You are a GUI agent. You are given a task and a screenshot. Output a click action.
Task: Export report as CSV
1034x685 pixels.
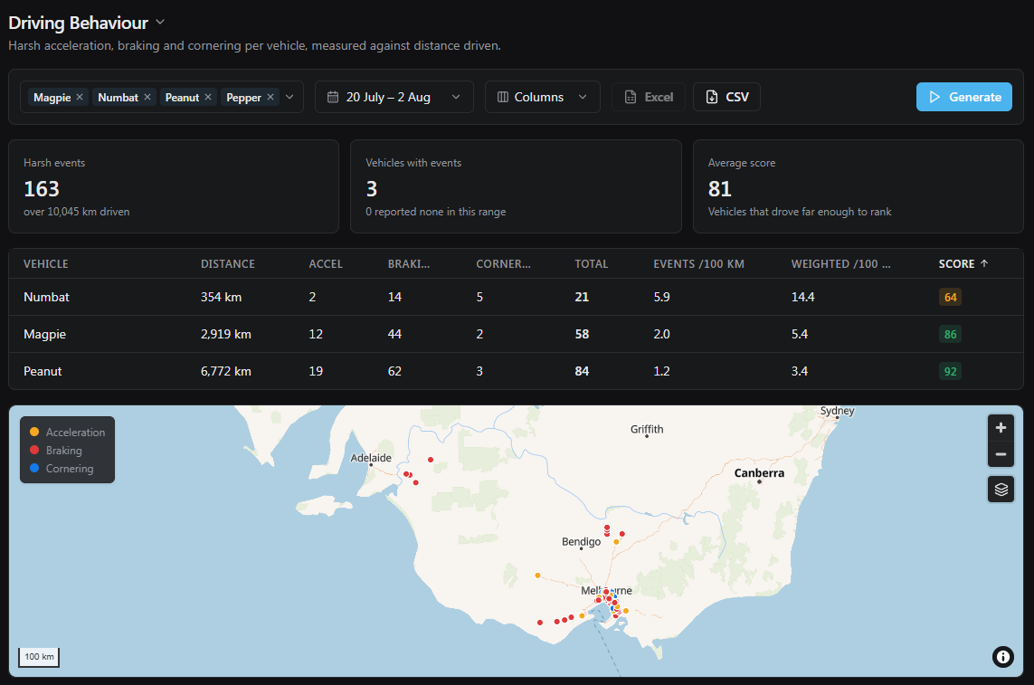point(726,97)
